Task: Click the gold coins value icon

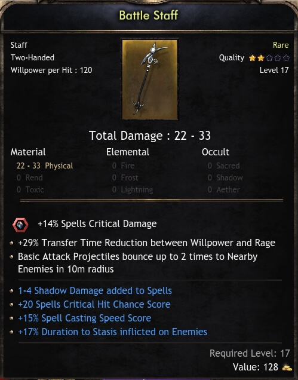Action: click(x=287, y=367)
